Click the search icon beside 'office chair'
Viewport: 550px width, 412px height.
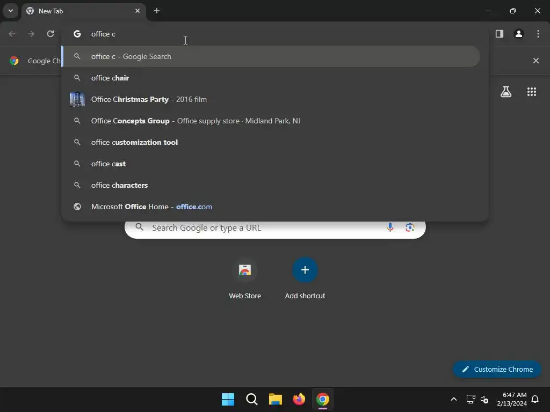click(77, 78)
